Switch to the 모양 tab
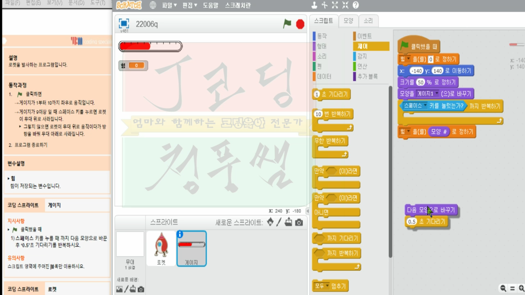525x295 pixels. (x=348, y=21)
